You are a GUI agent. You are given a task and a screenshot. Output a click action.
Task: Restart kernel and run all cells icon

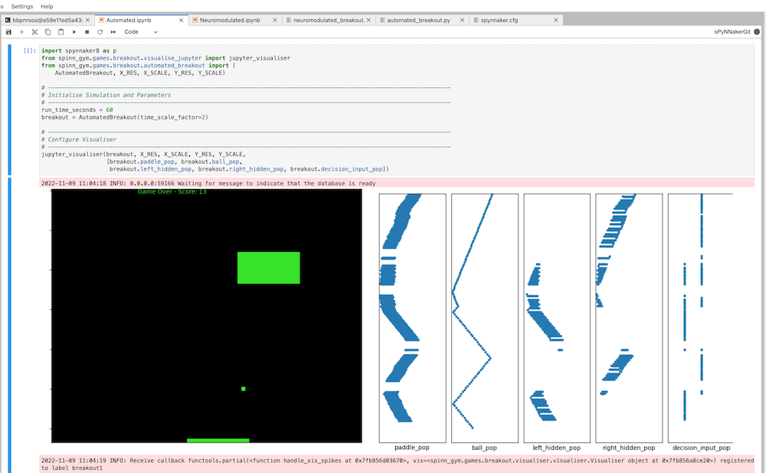113,31
